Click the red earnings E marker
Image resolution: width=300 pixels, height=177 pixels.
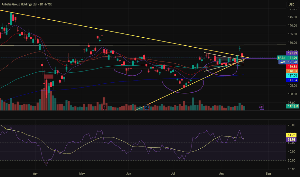click(104, 107)
